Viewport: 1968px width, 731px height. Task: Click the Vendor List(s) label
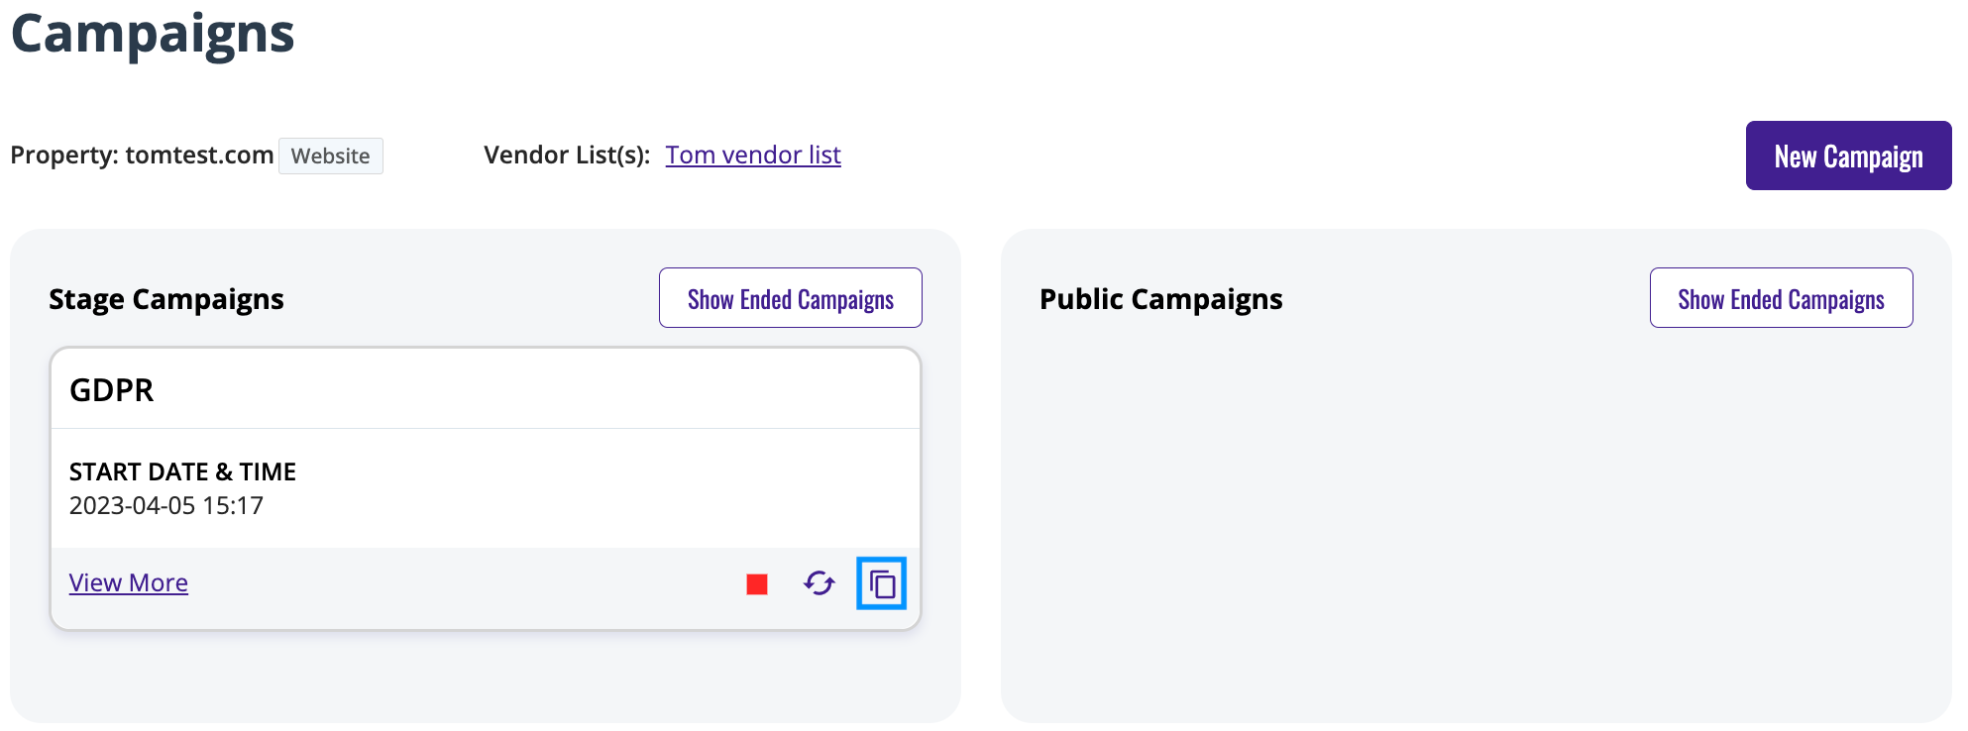tap(567, 156)
